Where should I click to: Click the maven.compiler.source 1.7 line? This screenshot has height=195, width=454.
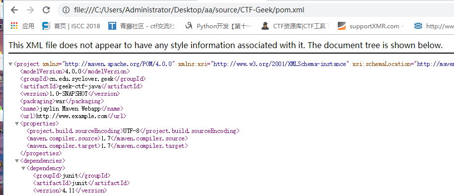(x=107, y=138)
